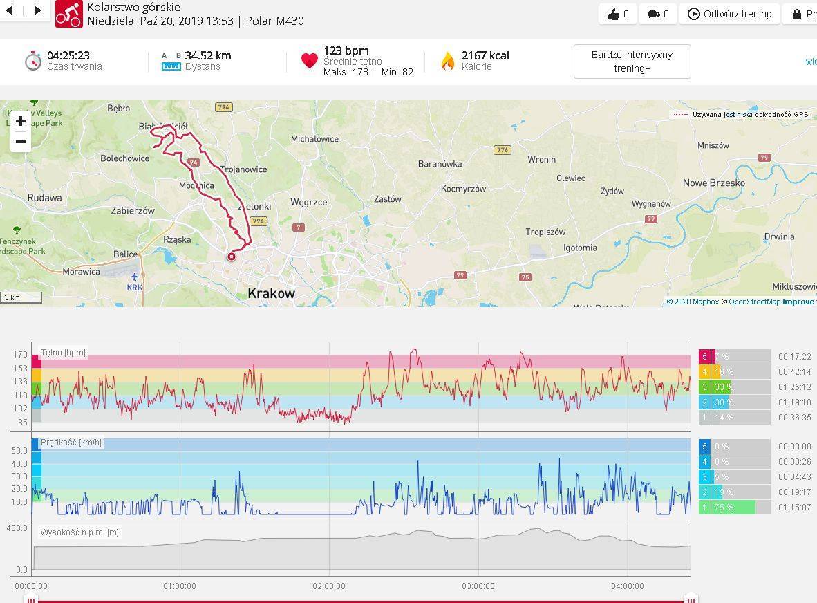This screenshot has width=817, height=603.
Task: Go to next training with right arrow
Action: [37, 10]
